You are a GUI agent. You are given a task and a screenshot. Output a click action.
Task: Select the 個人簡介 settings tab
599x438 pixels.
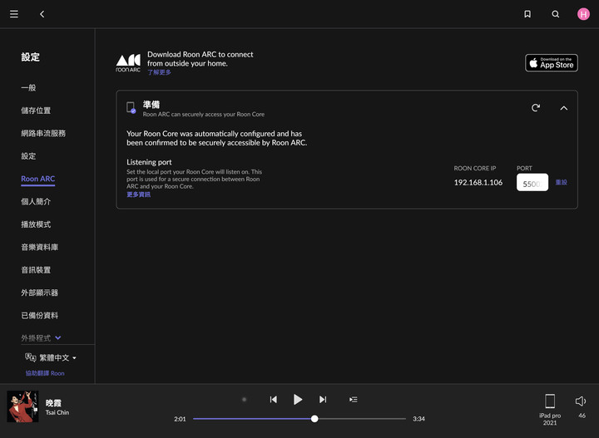36,201
